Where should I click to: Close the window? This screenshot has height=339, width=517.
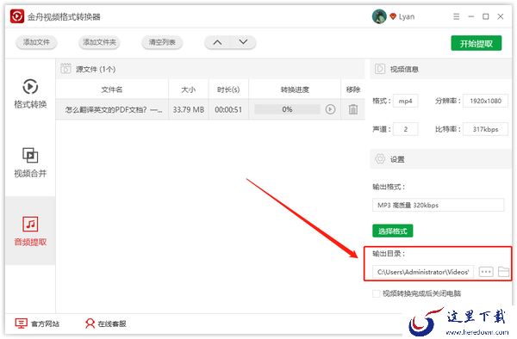pyautogui.click(x=501, y=16)
